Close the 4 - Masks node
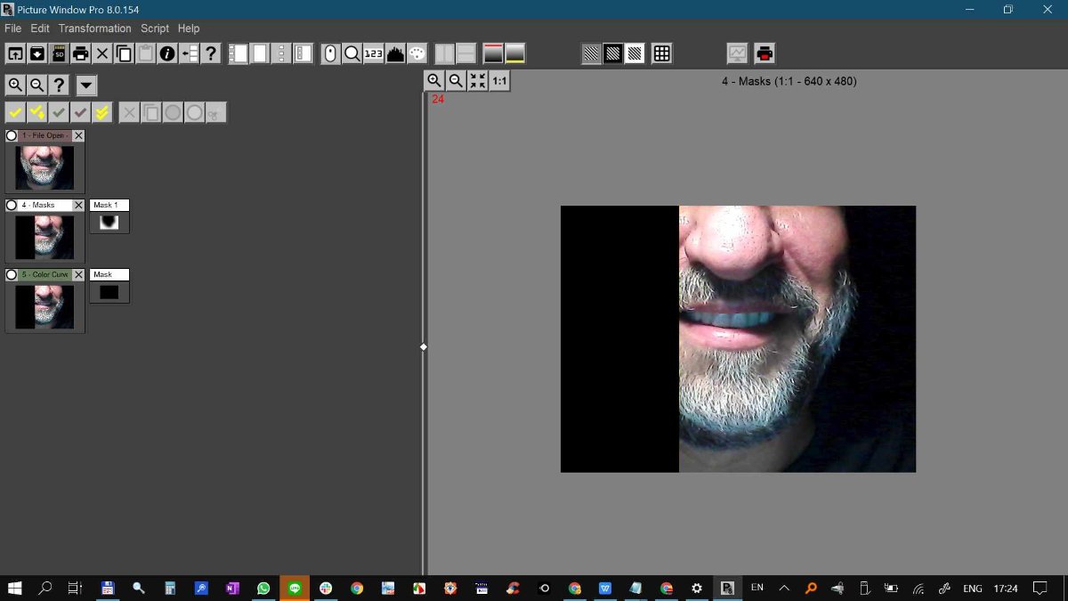This screenshot has height=601, width=1068. pos(78,205)
